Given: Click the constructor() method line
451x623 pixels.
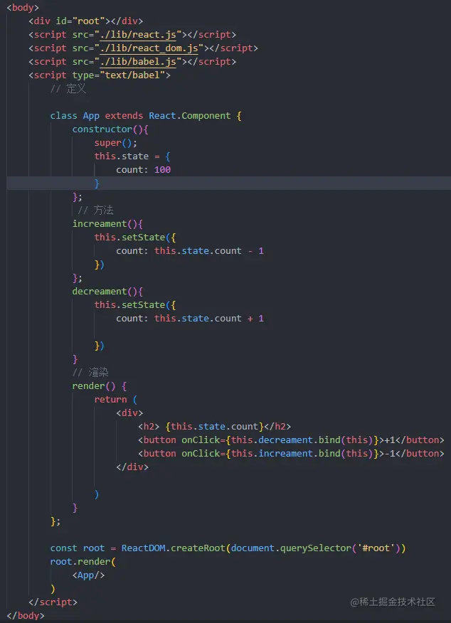Looking at the screenshot, I should [x=110, y=129].
